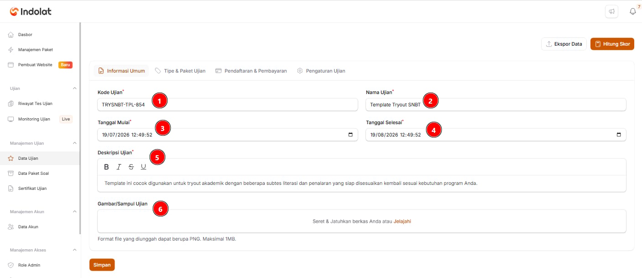Click the Ekspor Data button
The height and width of the screenshot is (278, 642).
564,44
